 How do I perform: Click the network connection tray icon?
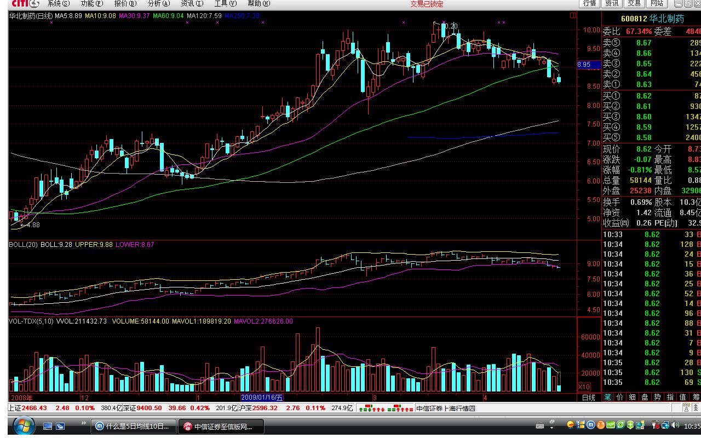pyautogui.click(x=665, y=425)
